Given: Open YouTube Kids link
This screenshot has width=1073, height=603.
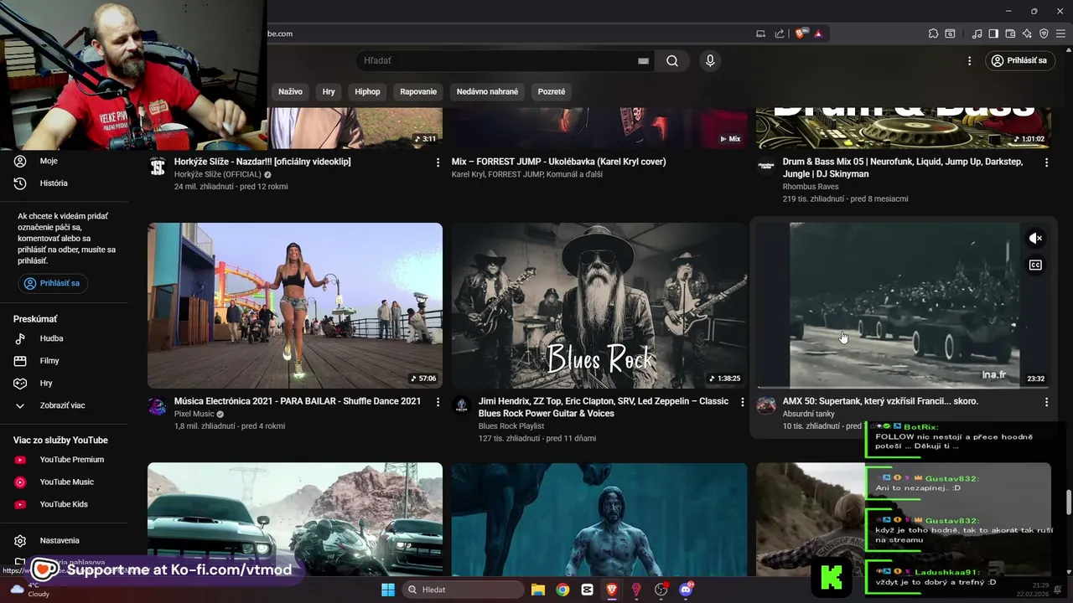Looking at the screenshot, I should click(x=65, y=504).
